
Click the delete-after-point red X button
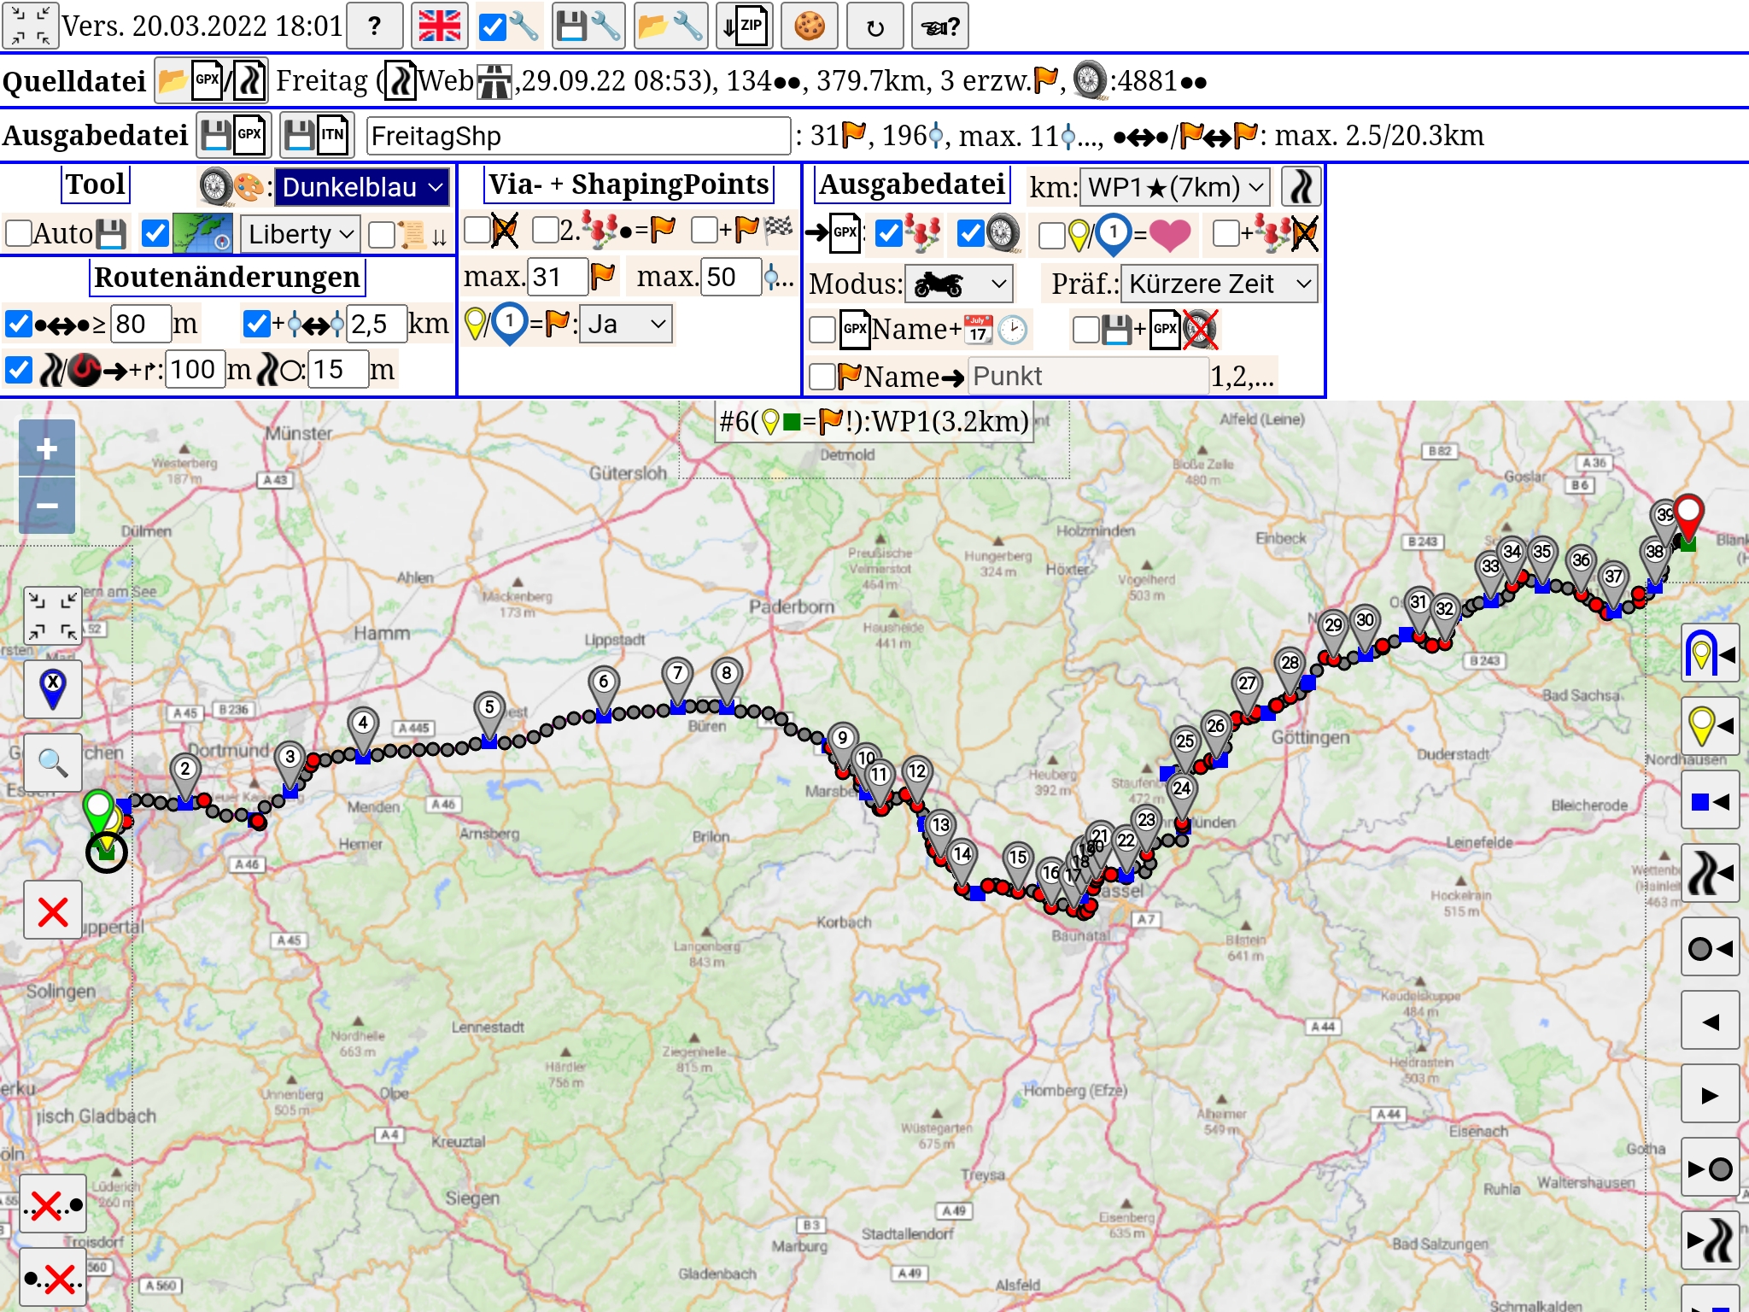pyautogui.click(x=53, y=1278)
